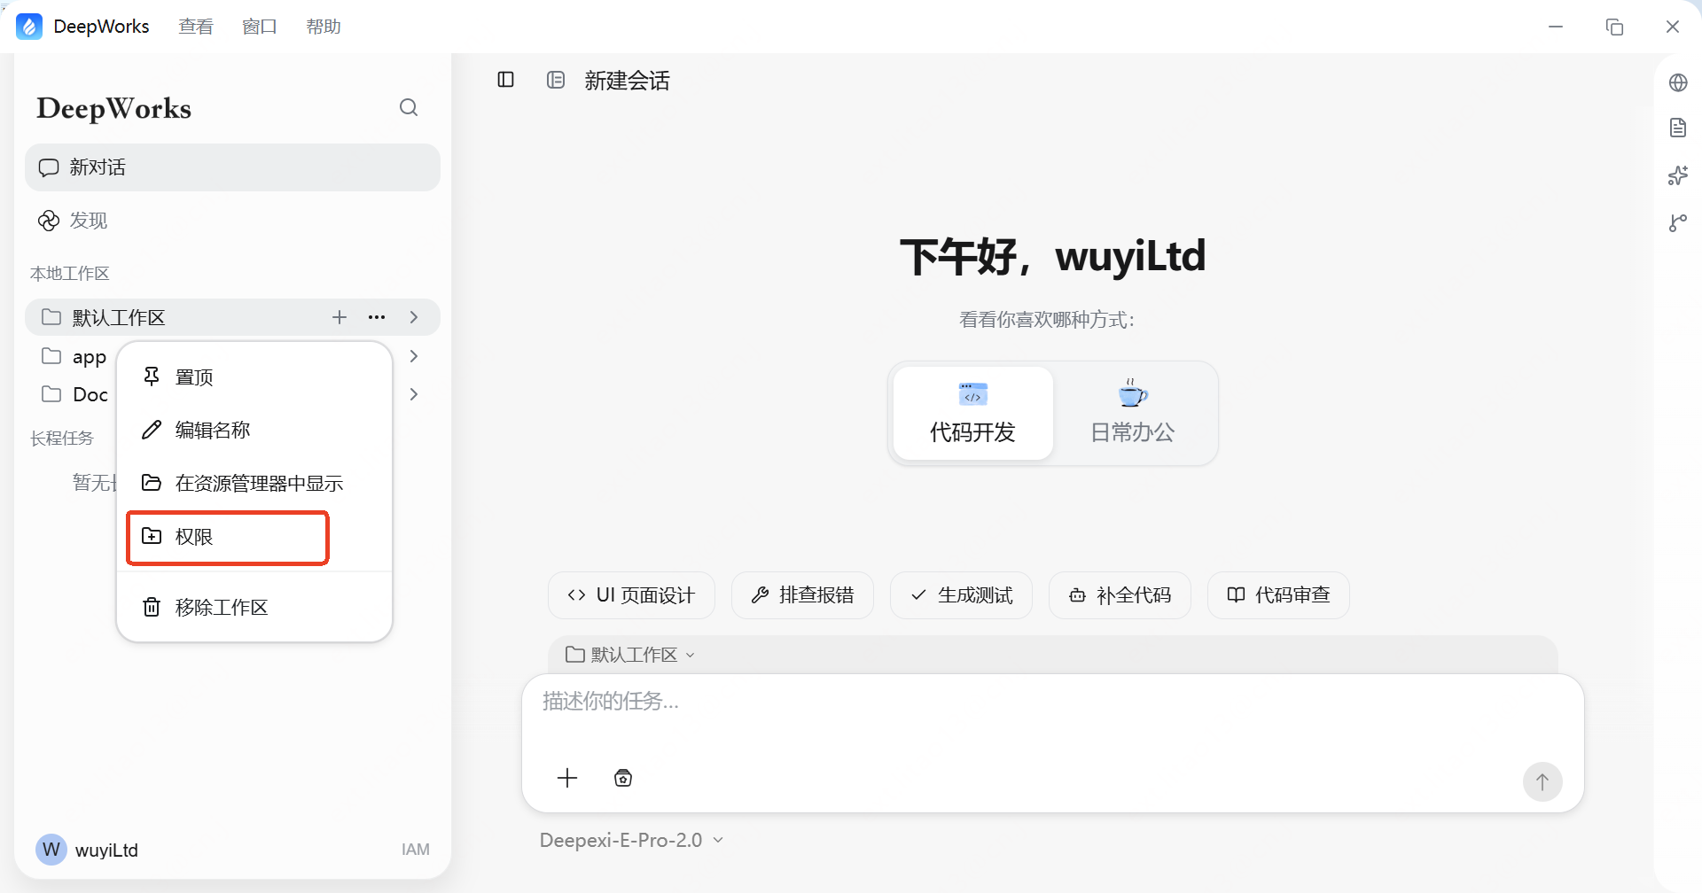
Task: Click the UI 页面设计 suggestion
Action: [631, 595]
